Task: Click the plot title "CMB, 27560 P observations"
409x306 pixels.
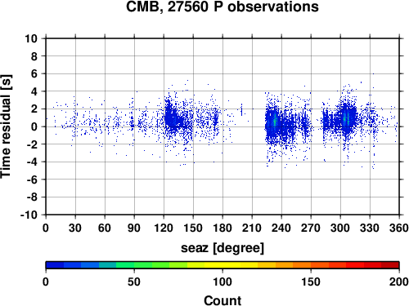Action: 222,7
